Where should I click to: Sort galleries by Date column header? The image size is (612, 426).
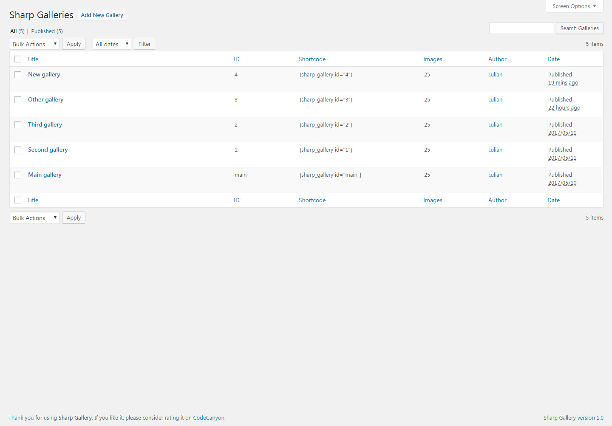[x=553, y=59]
